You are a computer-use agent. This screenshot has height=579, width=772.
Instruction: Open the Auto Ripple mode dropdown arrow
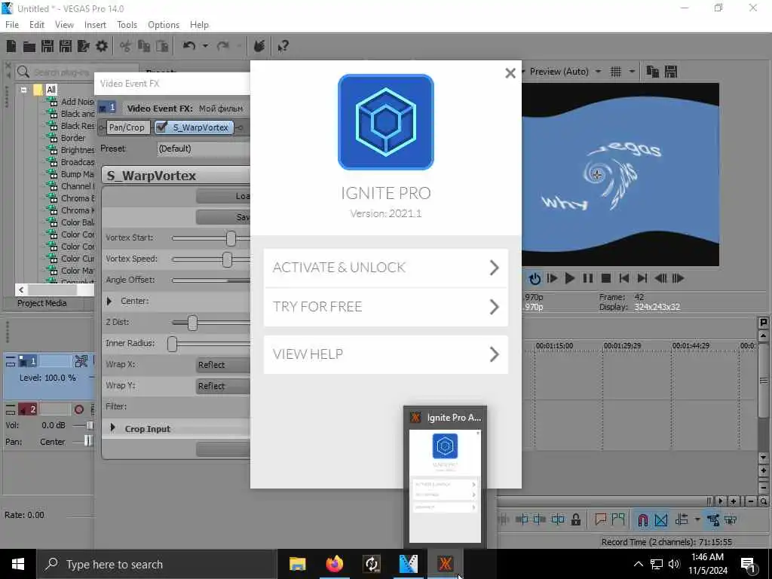point(697,519)
